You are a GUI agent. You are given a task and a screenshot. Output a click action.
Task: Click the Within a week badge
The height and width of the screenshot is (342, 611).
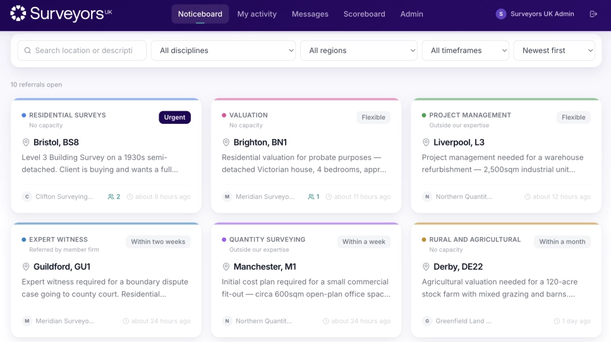tap(363, 241)
